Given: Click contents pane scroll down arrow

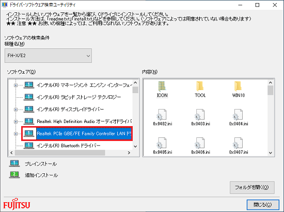Looking at the screenshot, I should pos(271,153).
